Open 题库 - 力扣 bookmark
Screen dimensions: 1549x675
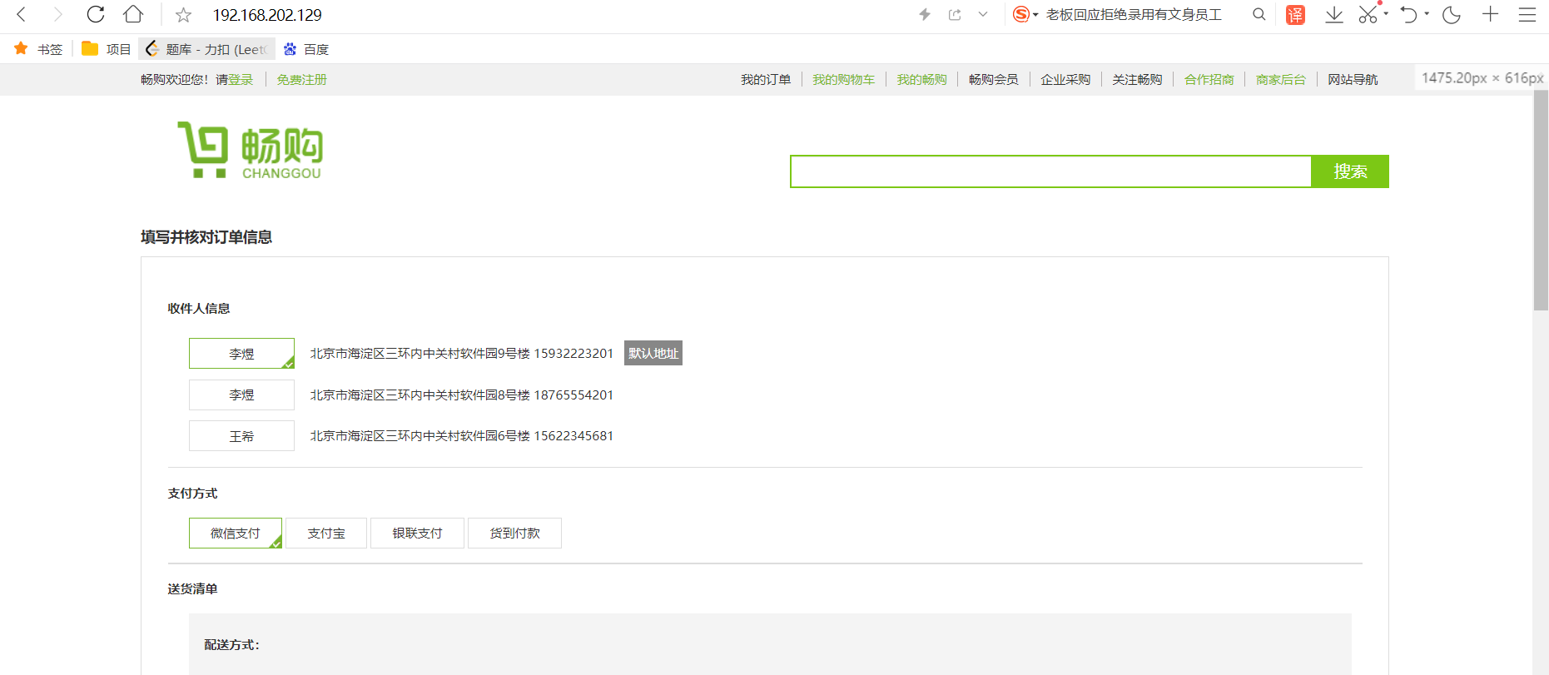[x=206, y=49]
